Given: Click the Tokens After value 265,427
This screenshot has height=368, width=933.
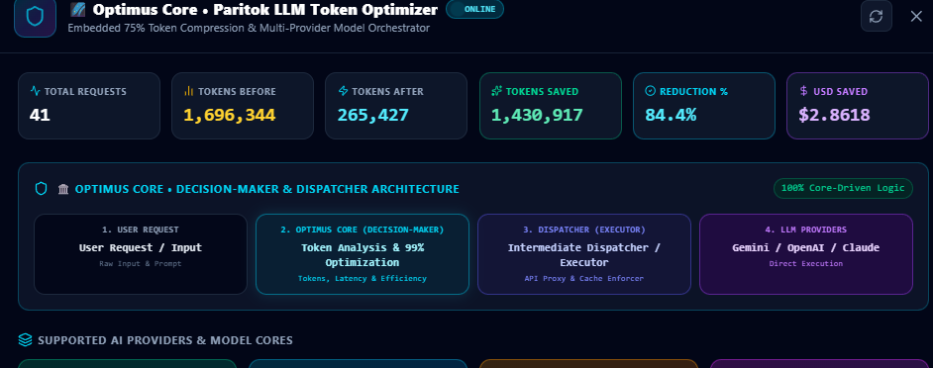Looking at the screenshot, I should [373, 116].
